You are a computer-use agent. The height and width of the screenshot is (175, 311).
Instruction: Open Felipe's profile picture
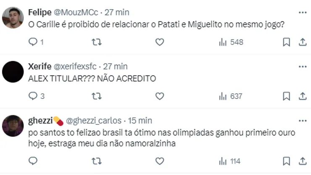13,18
